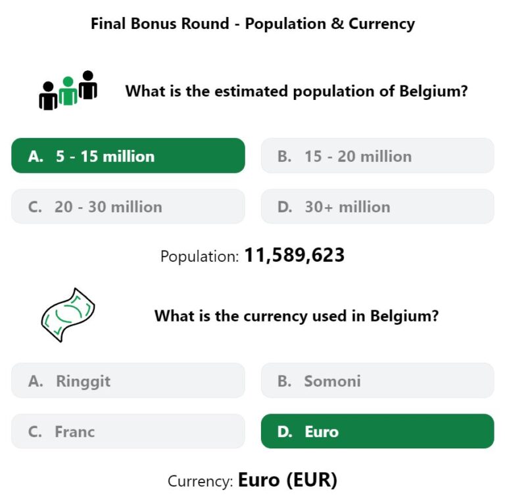
Task: Click the word 'million' in option B
Action: (x=386, y=156)
